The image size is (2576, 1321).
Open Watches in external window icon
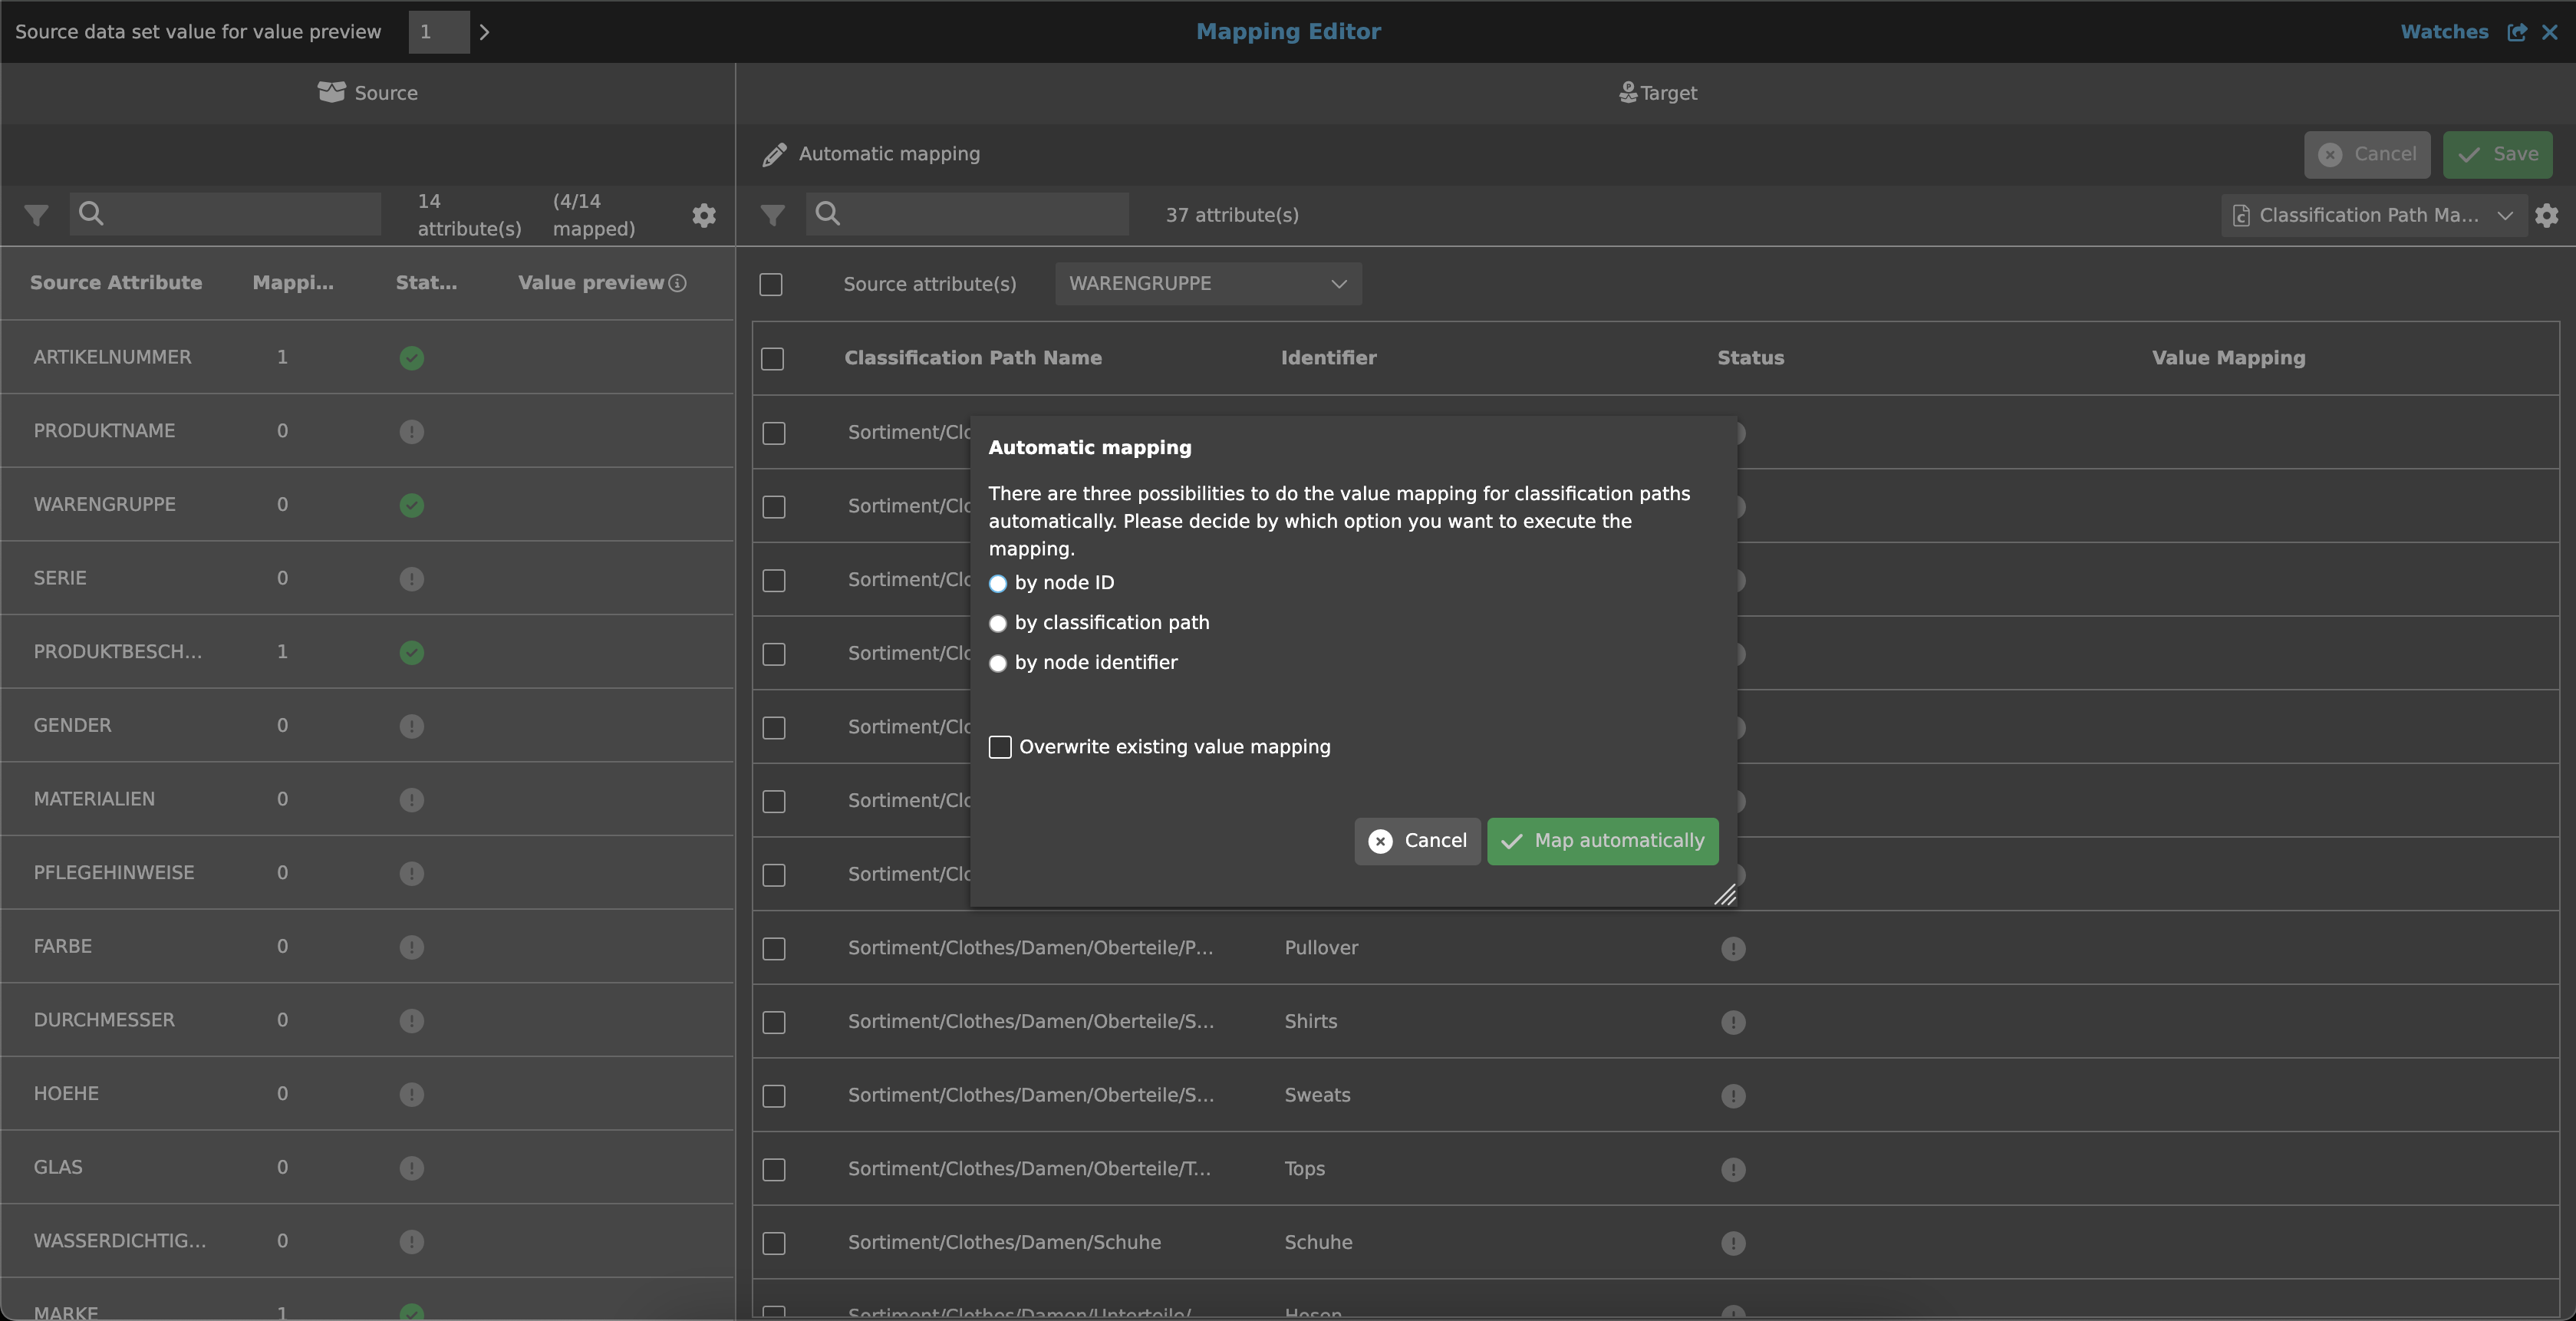[x=2517, y=32]
